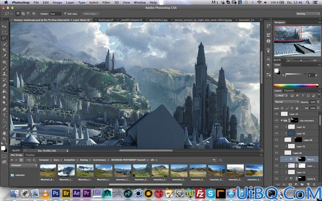This screenshot has height=201, width=322.
Task: Click the Refine Edge button
Action: click(x=91, y=14)
